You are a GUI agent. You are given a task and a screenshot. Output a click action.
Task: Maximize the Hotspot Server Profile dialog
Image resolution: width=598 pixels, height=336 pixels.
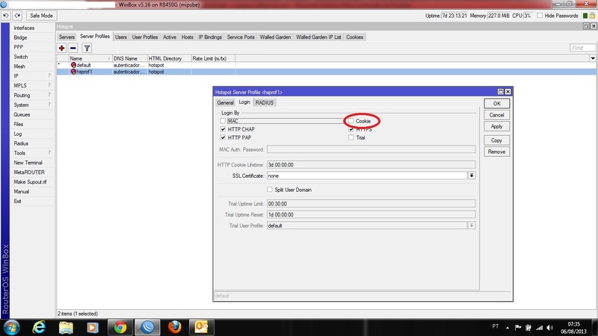pos(500,92)
